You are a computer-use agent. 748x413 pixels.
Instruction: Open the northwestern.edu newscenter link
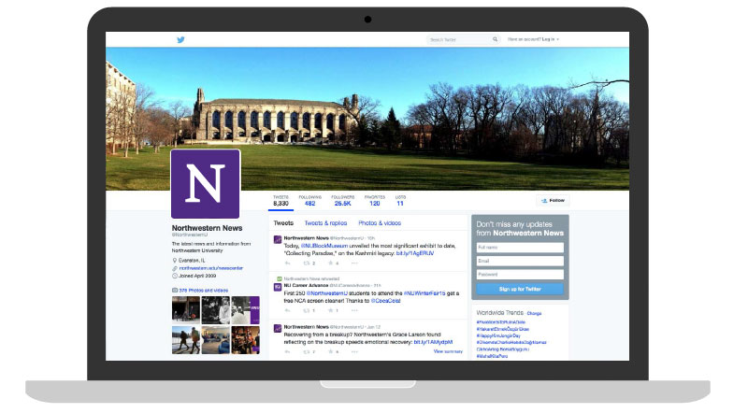click(x=205, y=267)
